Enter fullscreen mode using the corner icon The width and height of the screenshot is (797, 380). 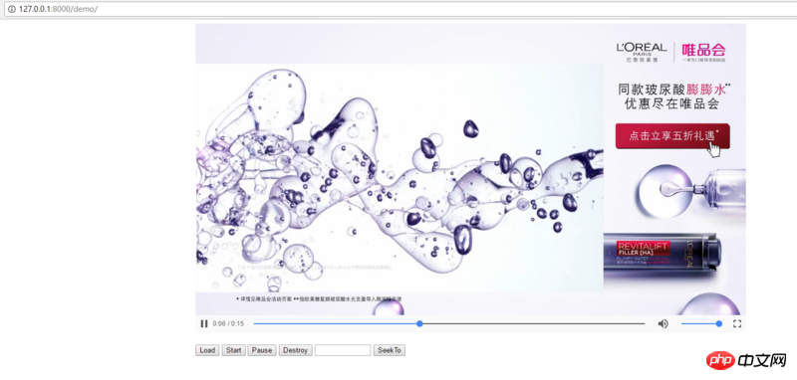point(737,323)
